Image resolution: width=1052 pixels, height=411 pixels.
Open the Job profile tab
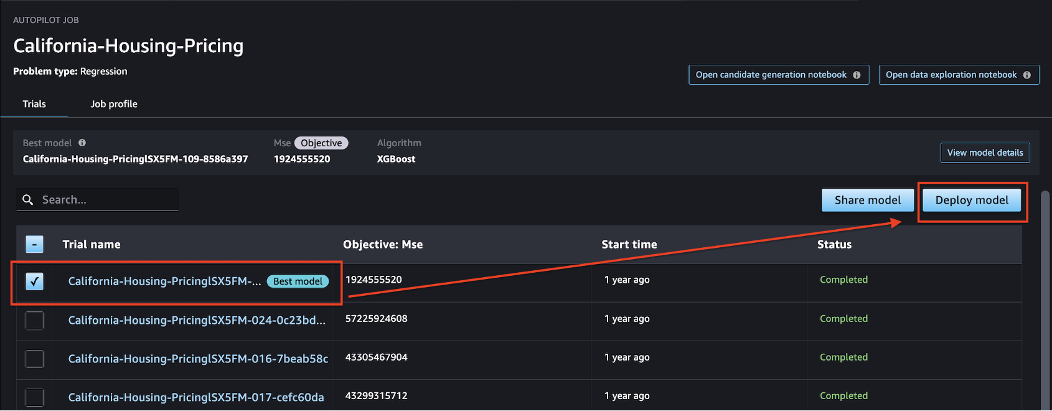coord(114,104)
